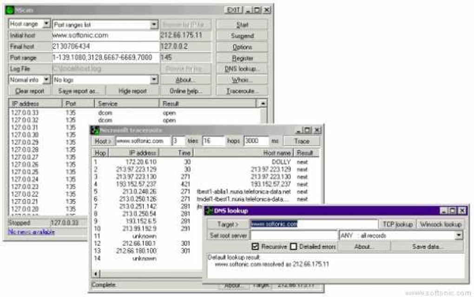Click the Service column header
The height and width of the screenshot is (297, 474).
point(127,104)
